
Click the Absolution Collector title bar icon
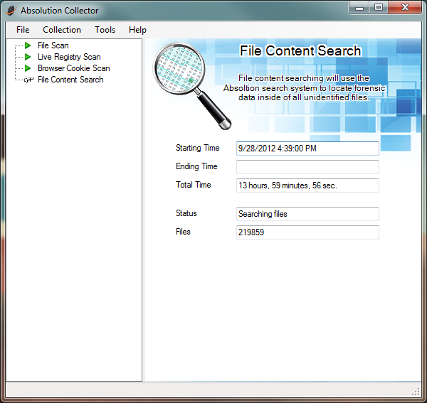[x=11, y=11]
